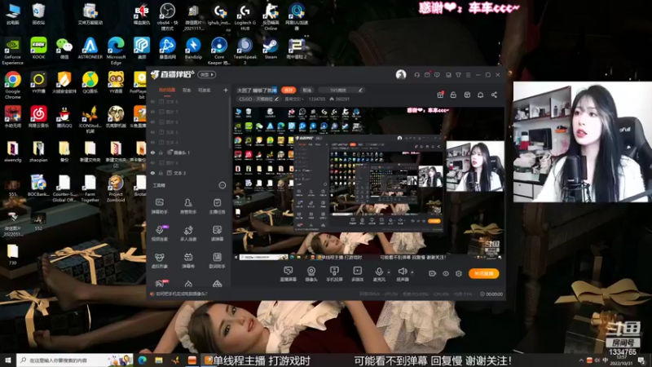Viewport: 652px width, 367px height.
Task: Click the source list scrollbar
Action: tap(229, 123)
